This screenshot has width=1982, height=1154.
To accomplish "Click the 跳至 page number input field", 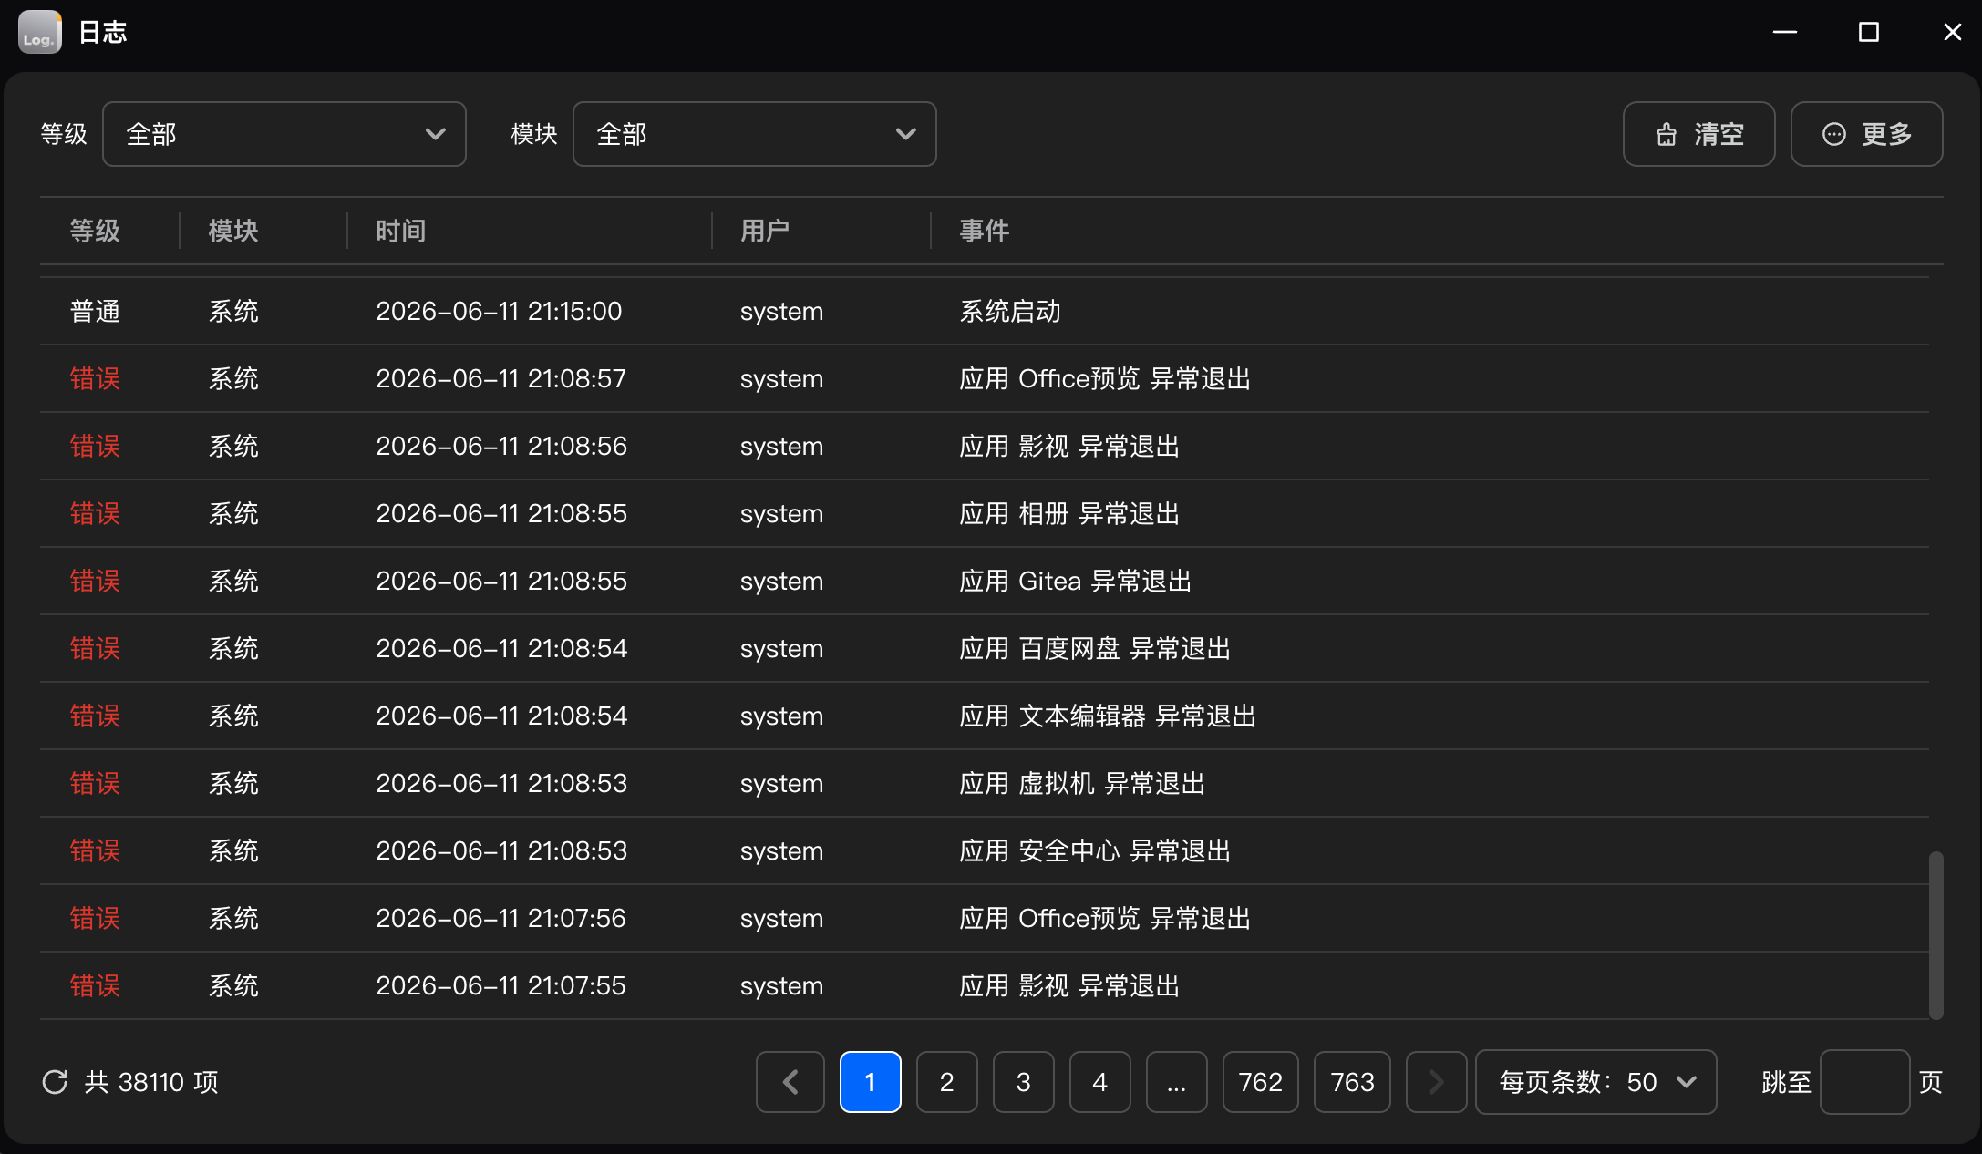I will point(1864,1082).
